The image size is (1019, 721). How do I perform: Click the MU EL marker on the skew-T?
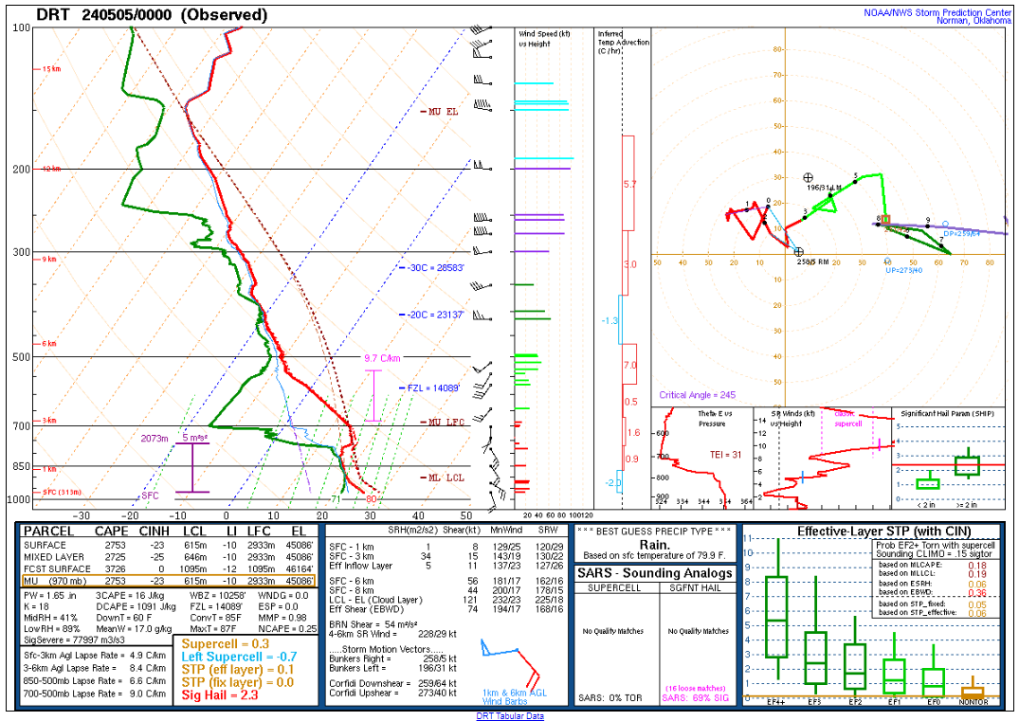point(440,111)
